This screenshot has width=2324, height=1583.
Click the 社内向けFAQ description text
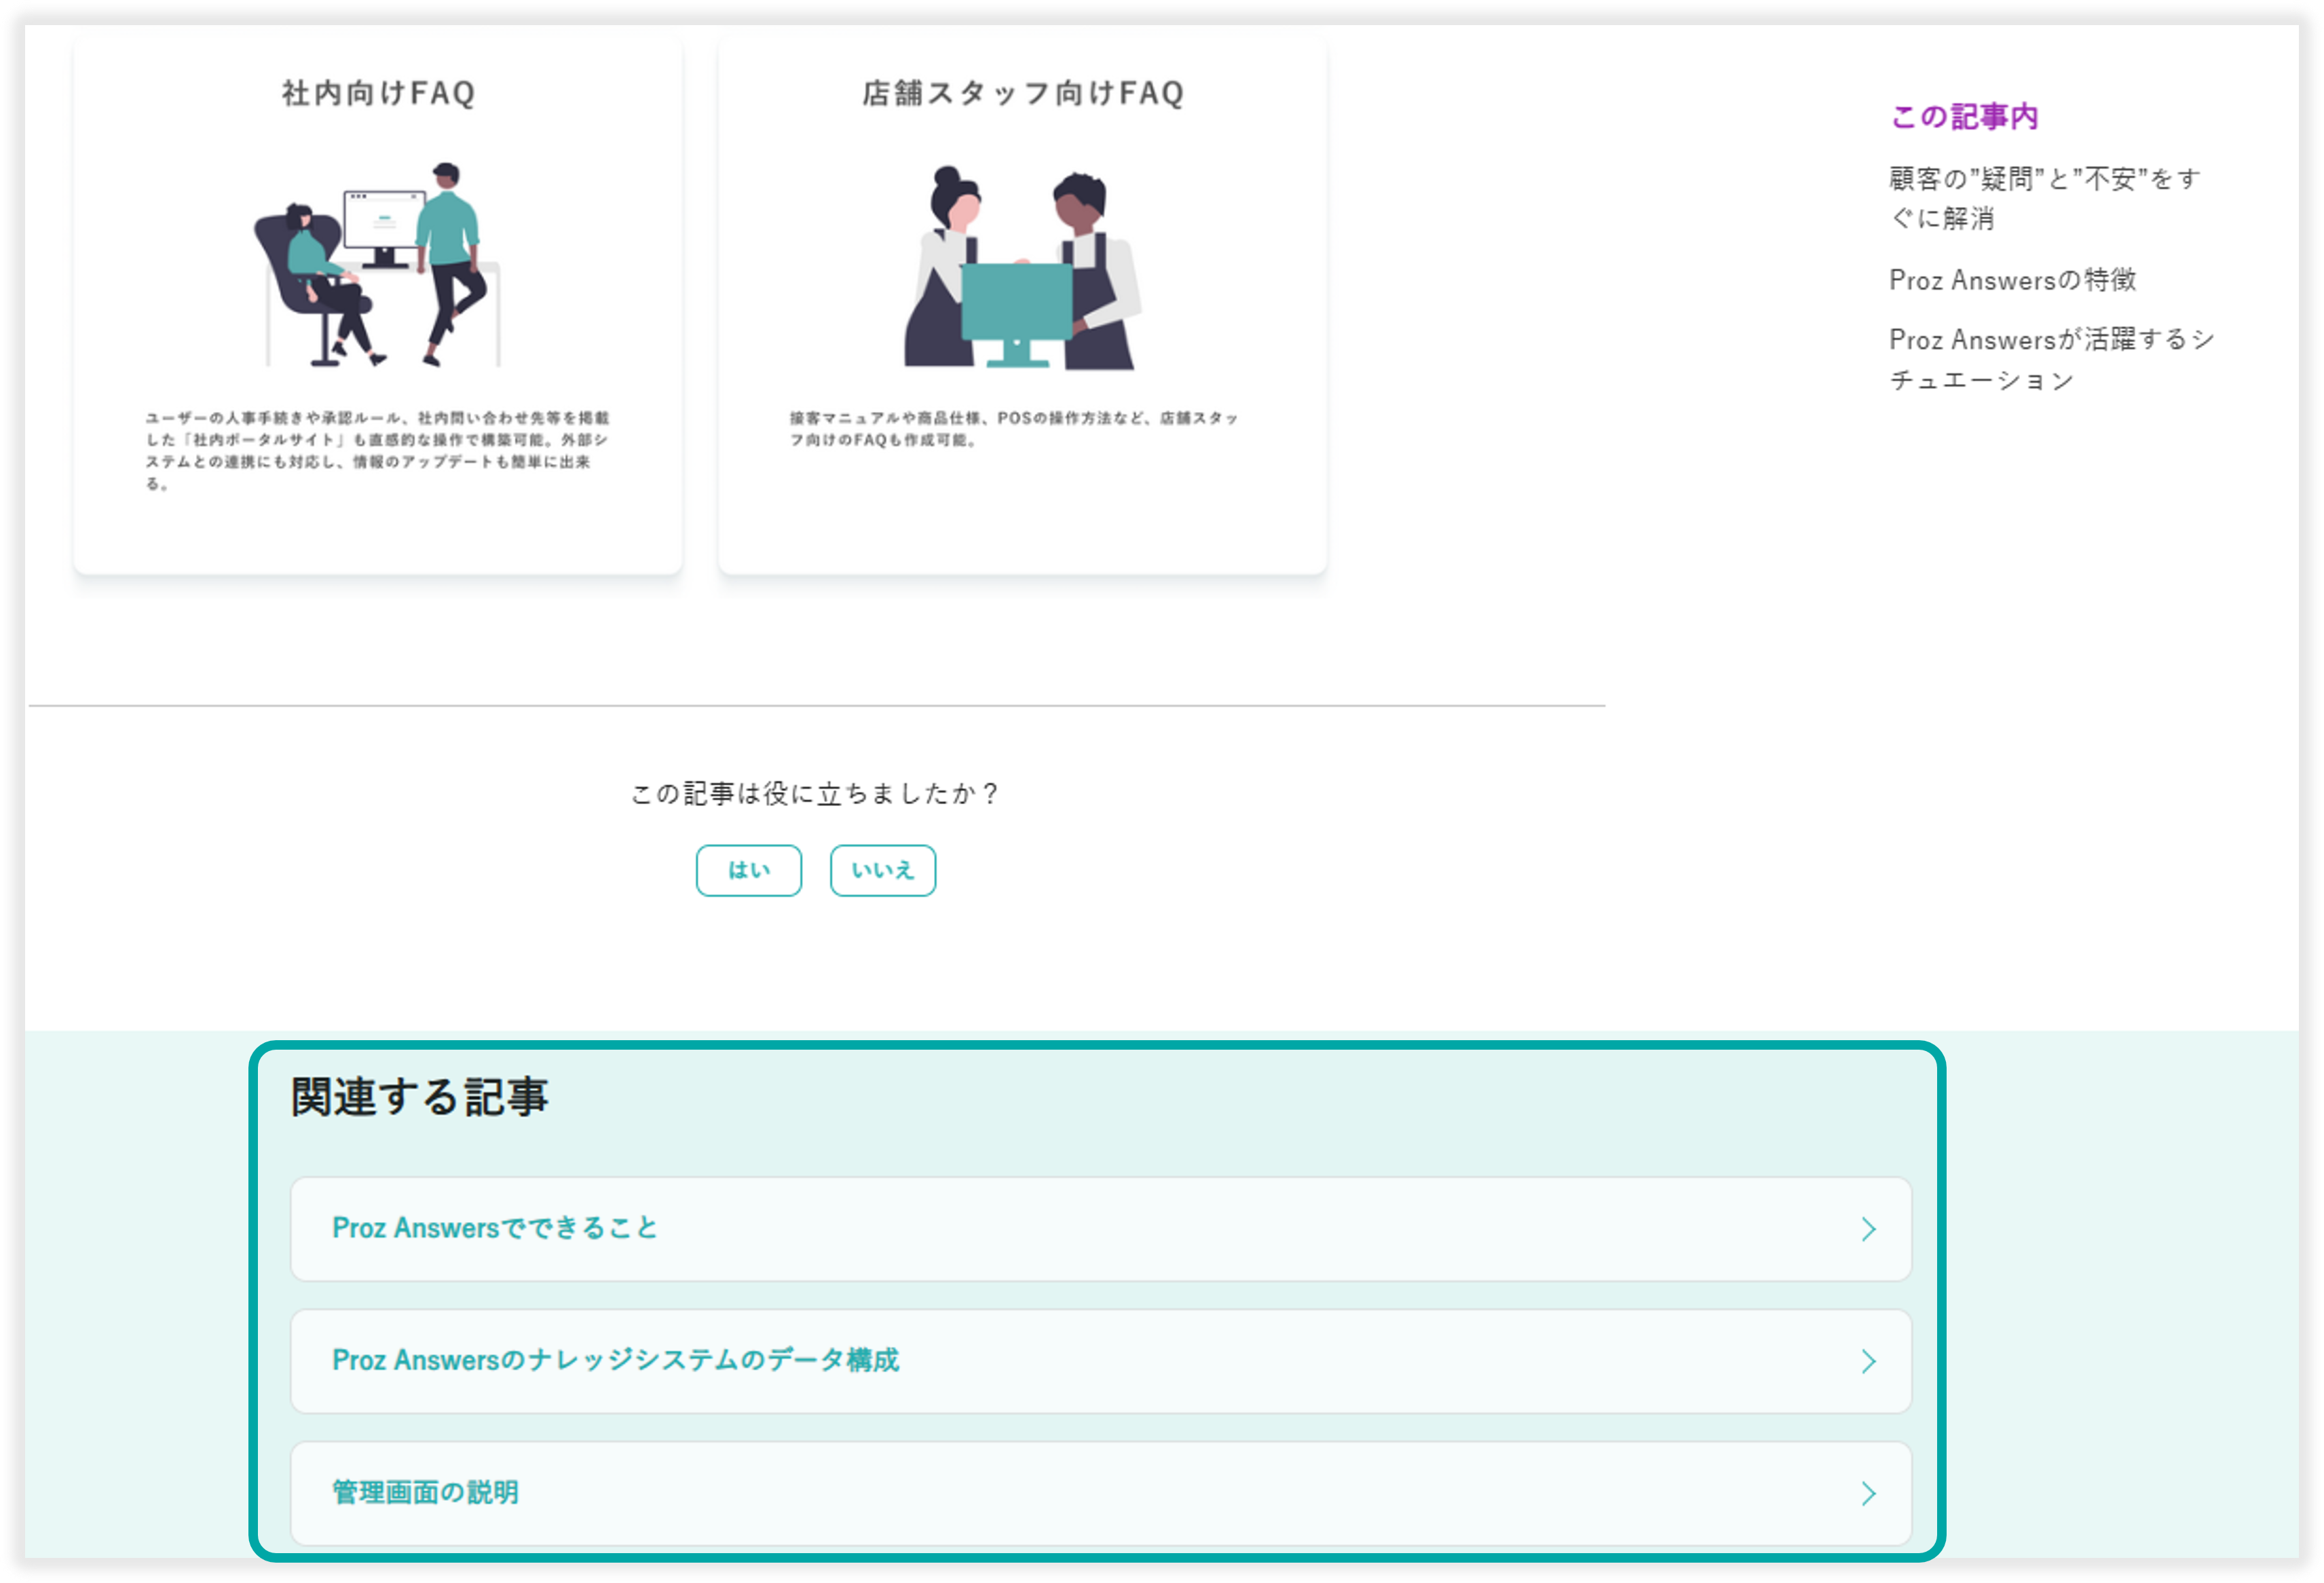click(377, 450)
